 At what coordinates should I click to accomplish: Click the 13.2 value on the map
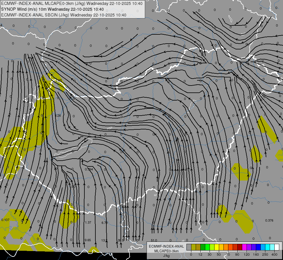pyautogui.click(x=104, y=240)
